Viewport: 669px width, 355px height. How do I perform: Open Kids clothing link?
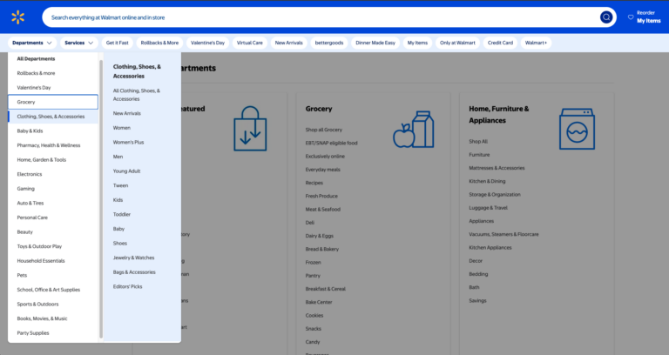tap(118, 200)
